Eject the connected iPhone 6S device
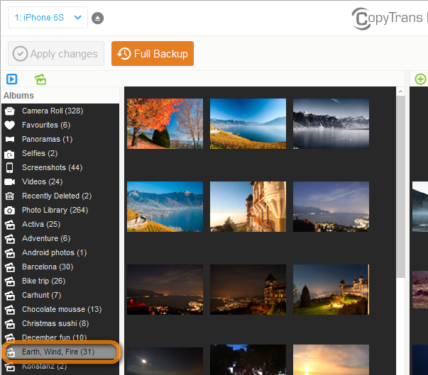428x375 pixels. tap(98, 18)
